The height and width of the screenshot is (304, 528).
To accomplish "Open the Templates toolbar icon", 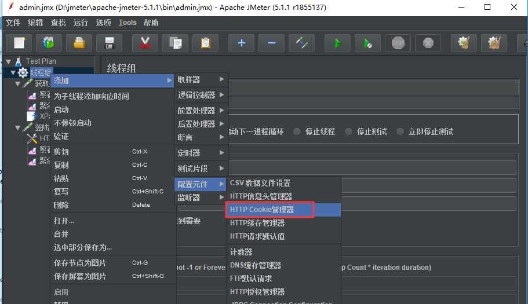I will point(49,43).
